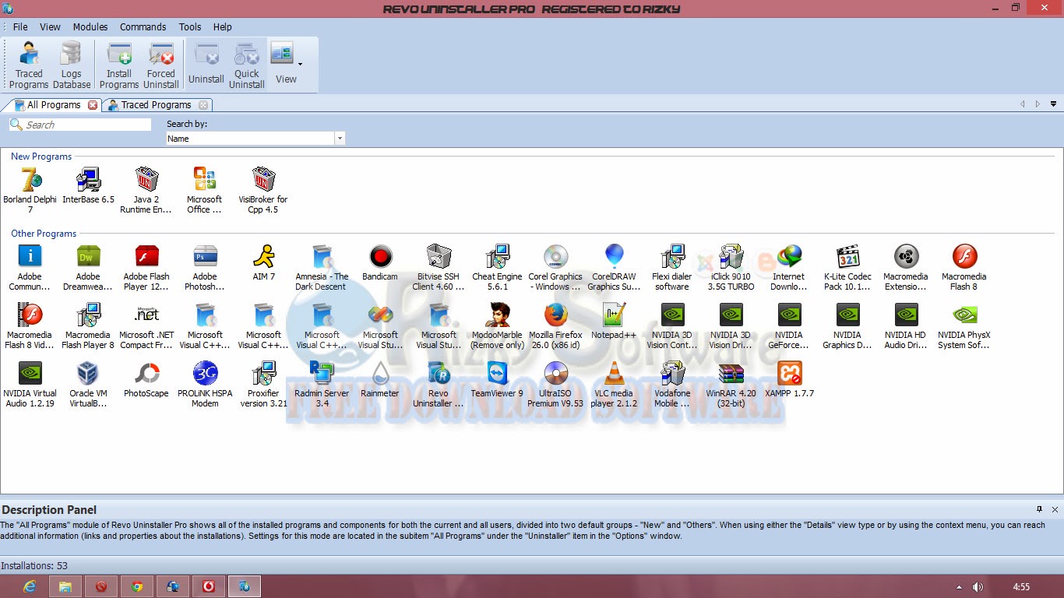
Task: Click the 4:55 clock in the taskbar
Action: [x=1021, y=586]
